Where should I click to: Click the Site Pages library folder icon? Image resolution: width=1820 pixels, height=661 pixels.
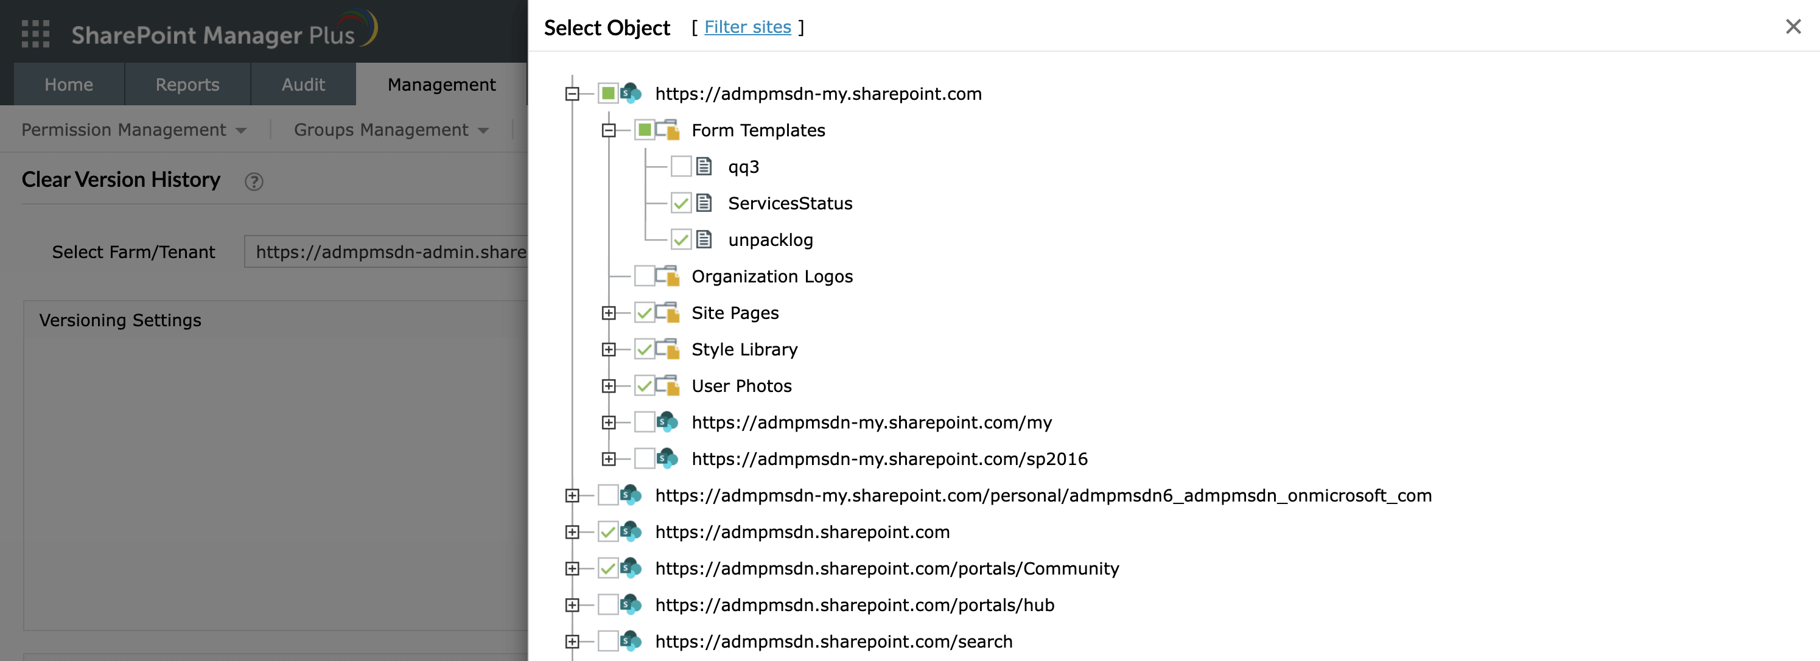pos(668,313)
